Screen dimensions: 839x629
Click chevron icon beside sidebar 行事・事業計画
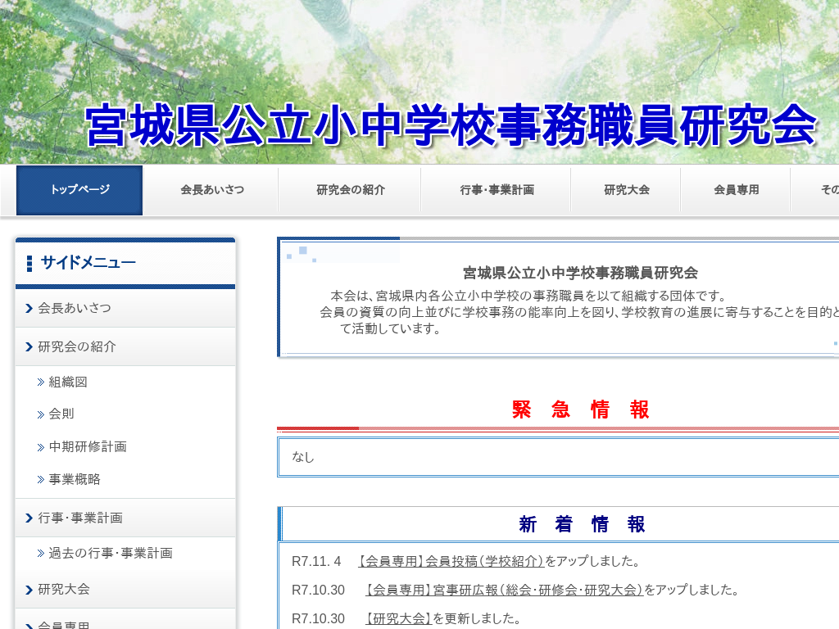(x=29, y=518)
